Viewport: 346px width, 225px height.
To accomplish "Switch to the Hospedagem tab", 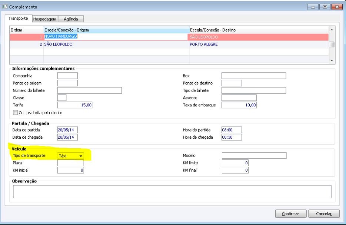I will point(45,19).
